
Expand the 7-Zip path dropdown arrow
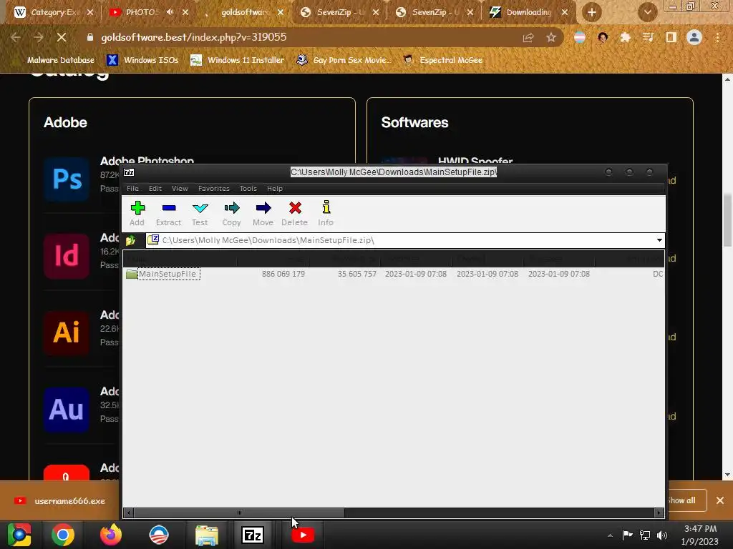point(659,240)
